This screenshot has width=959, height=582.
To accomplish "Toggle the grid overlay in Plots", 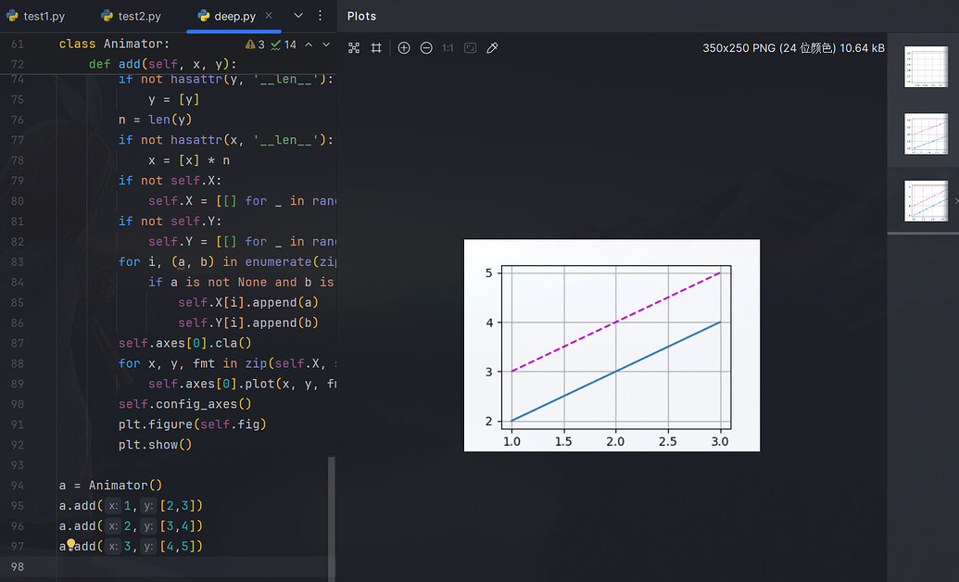I will [376, 48].
